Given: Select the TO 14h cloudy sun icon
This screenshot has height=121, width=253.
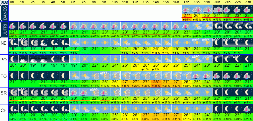Looking at the screenshot, I should coord(156,76).
